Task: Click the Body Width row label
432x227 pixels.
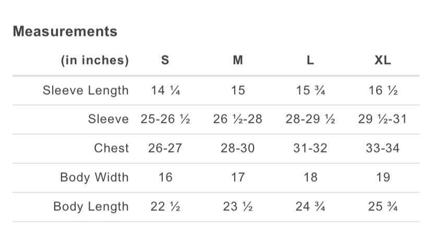Action: click(x=94, y=177)
